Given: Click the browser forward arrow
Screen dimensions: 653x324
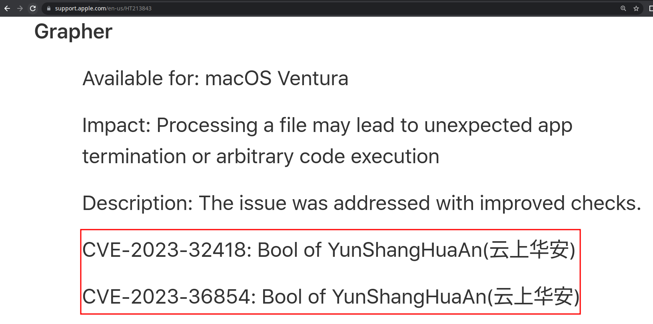Looking at the screenshot, I should pos(20,8).
